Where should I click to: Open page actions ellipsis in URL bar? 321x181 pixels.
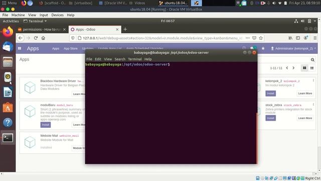coord(247,38)
